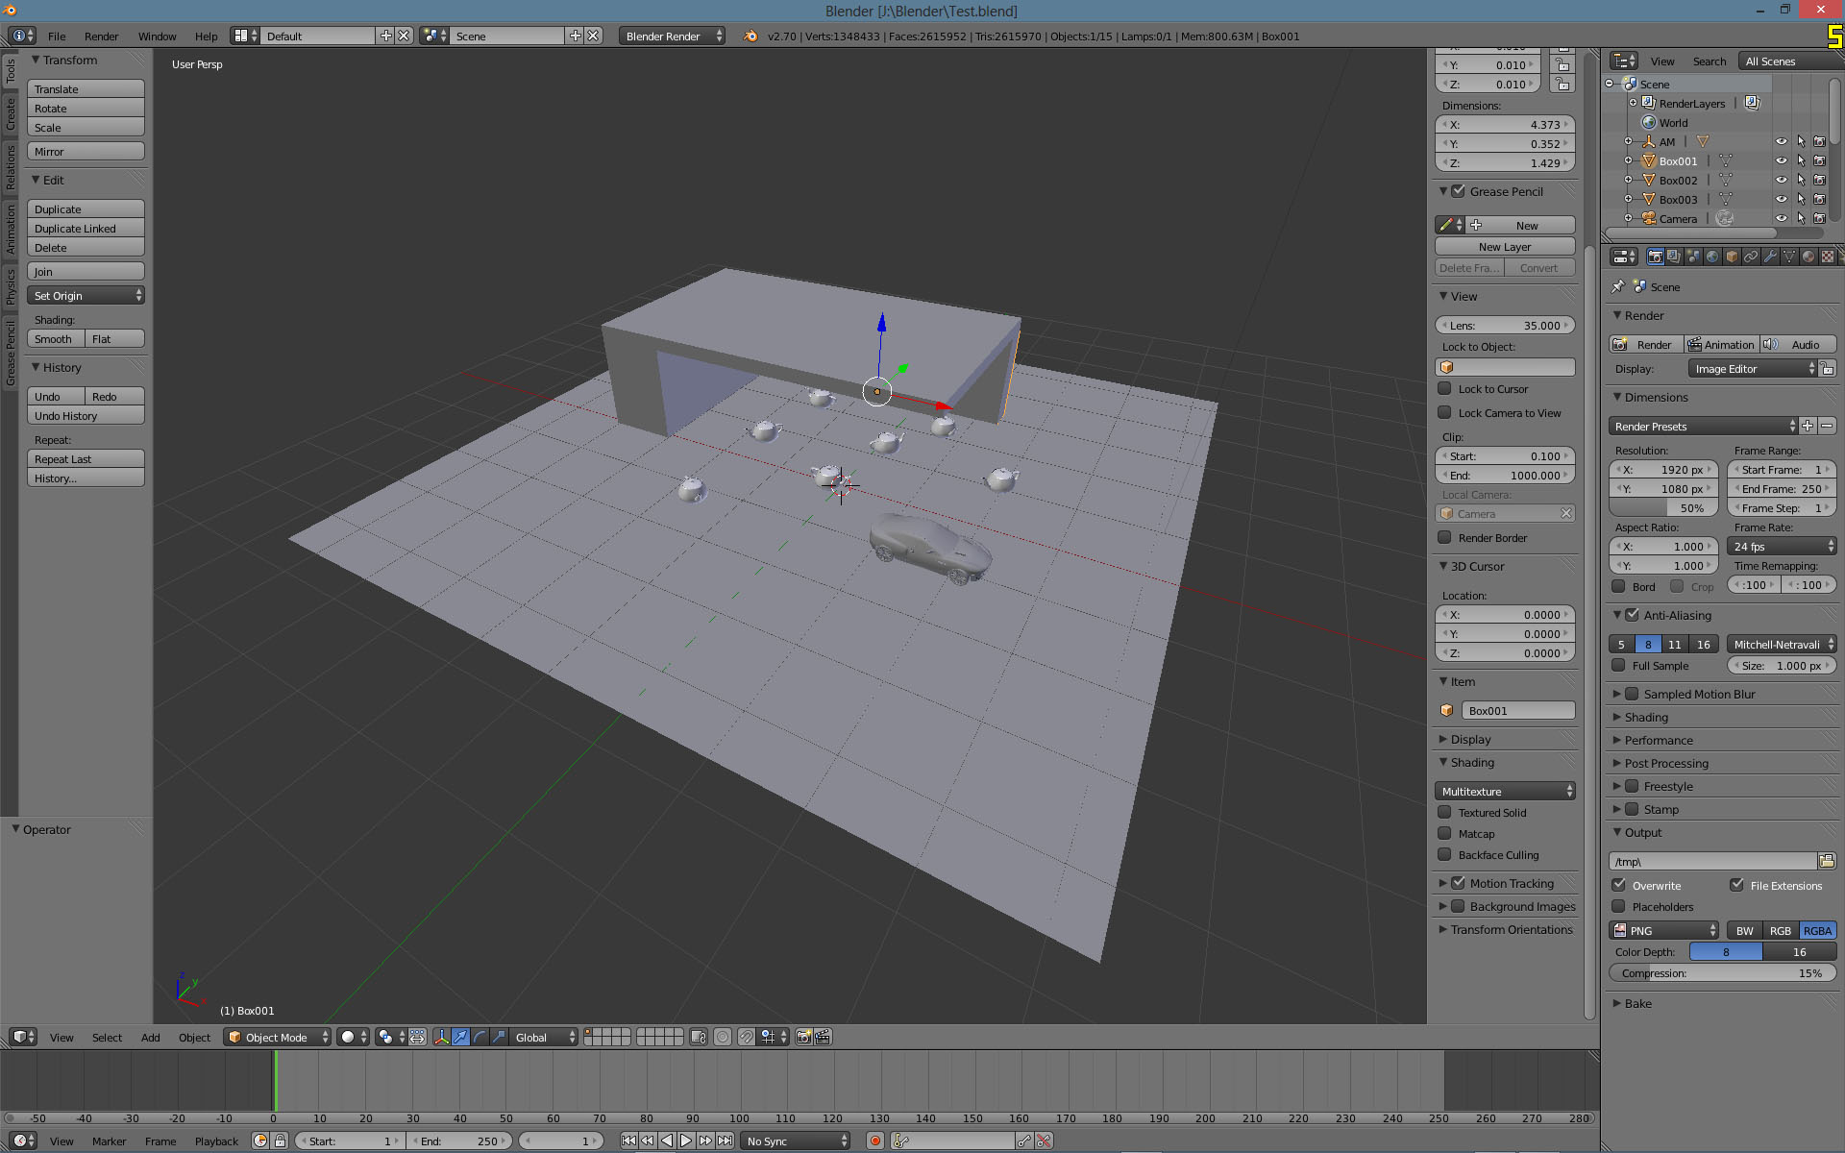This screenshot has width=1845, height=1153.
Task: Open the World properties globe tab
Action: [1712, 257]
